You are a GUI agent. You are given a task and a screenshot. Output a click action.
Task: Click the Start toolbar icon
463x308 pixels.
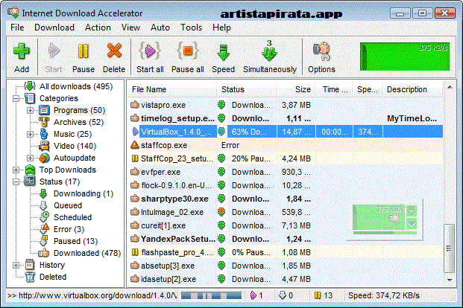54,58
